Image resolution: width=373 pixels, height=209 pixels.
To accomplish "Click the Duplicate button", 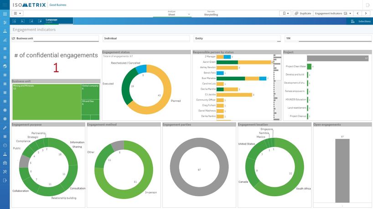I will [303, 14].
